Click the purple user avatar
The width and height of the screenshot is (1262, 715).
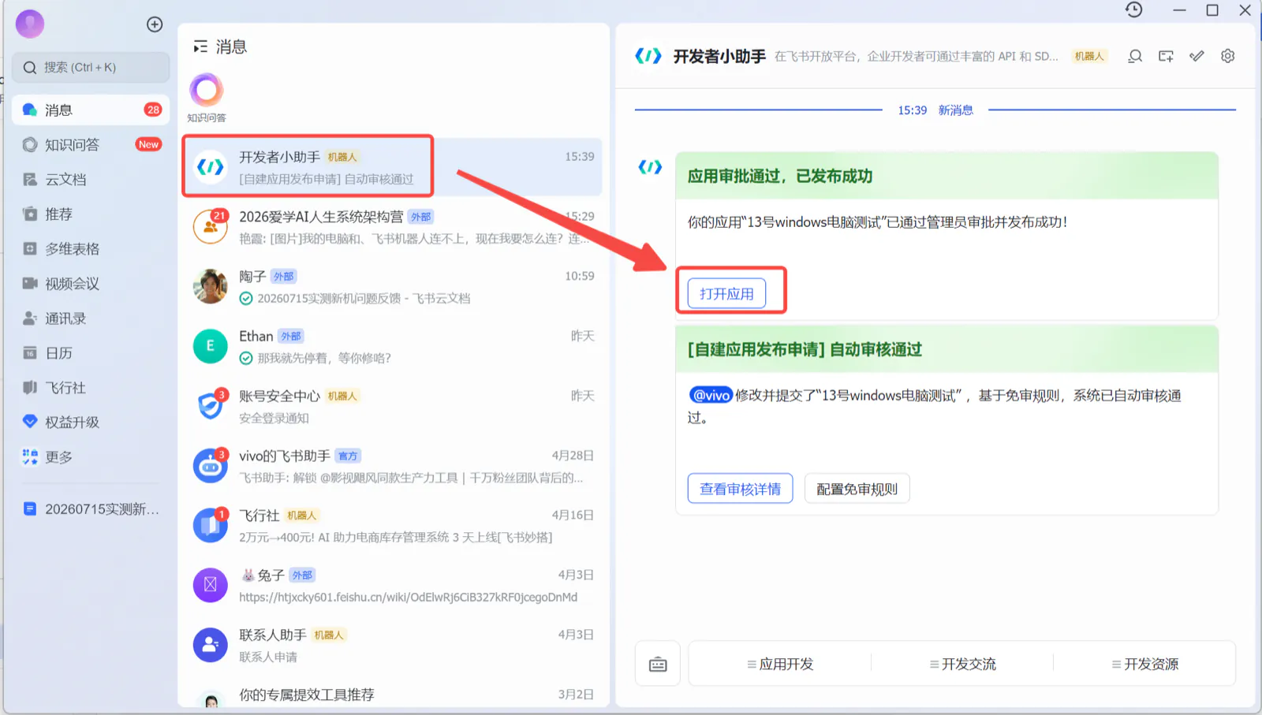pos(30,24)
